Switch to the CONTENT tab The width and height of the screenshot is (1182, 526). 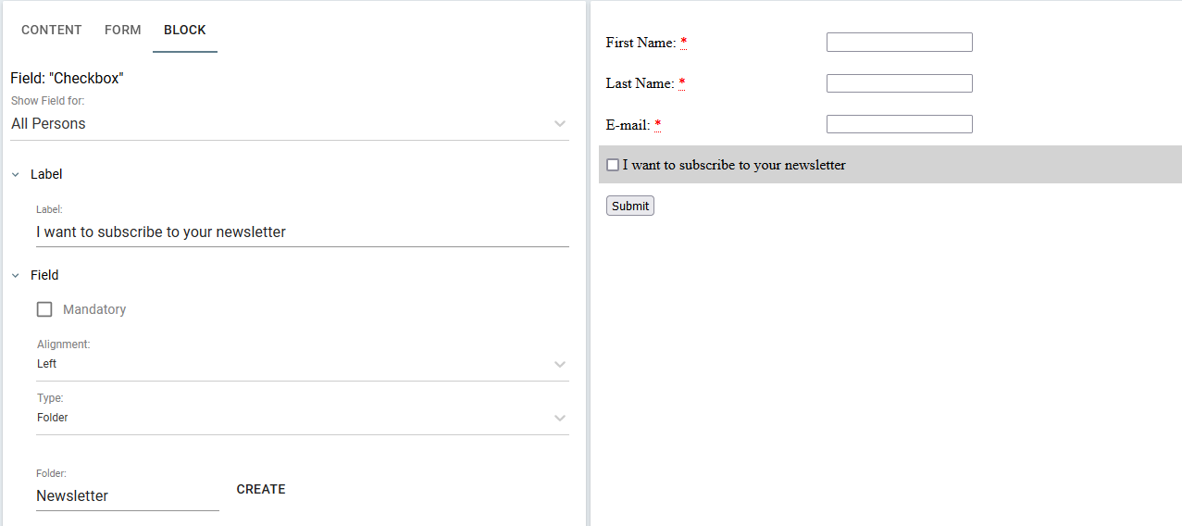52,30
